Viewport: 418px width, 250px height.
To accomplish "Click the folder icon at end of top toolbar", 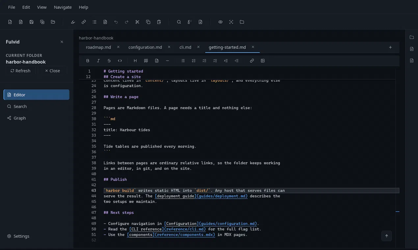I will (x=242, y=22).
